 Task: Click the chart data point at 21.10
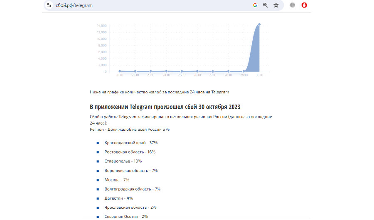(120, 71)
